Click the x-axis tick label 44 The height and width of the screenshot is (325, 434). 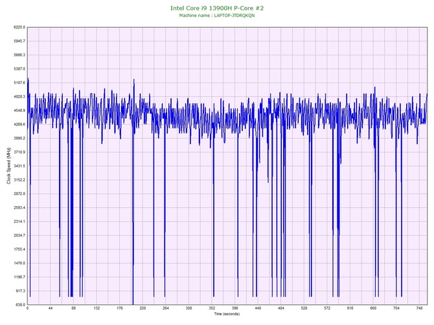click(51, 308)
